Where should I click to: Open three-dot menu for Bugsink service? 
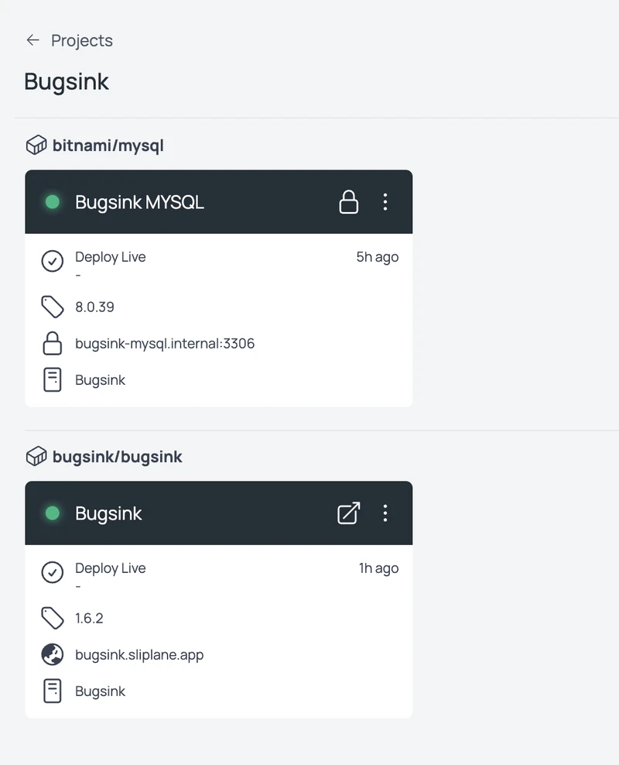coord(385,513)
